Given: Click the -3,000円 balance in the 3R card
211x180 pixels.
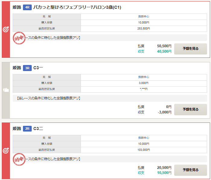Looking at the screenshot, I should (164, 112).
